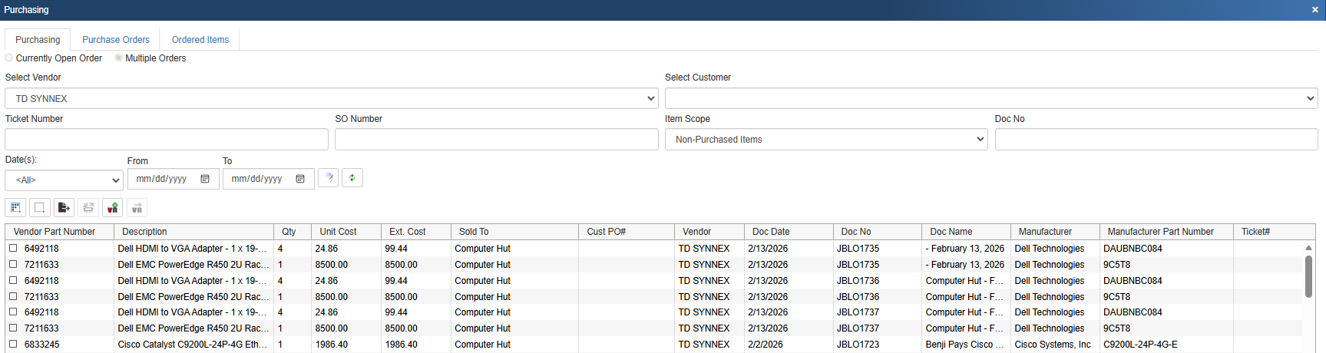Click the table's vertical scrollbar thumb
This screenshot has width=1326, height=353.
tap(1308, 276)
